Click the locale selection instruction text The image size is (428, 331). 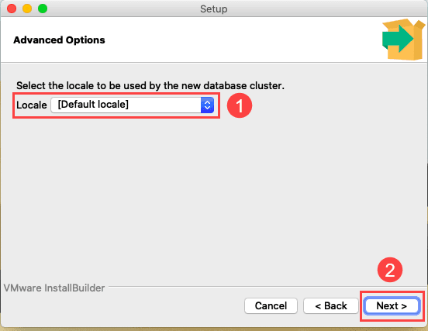(150, 86)
